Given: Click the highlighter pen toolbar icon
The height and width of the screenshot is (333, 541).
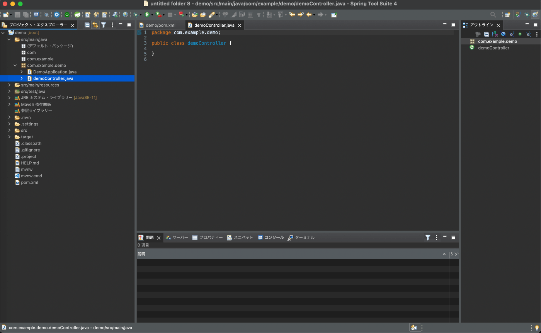Looking at the screenshot, I should [212, 15].
